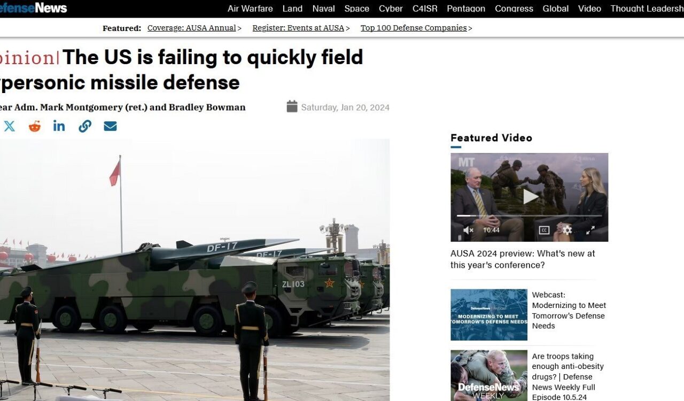Screen dimensions: 684x401
Task: Open Top 100 Defense Companies link
Action: (x=414, y=28)
